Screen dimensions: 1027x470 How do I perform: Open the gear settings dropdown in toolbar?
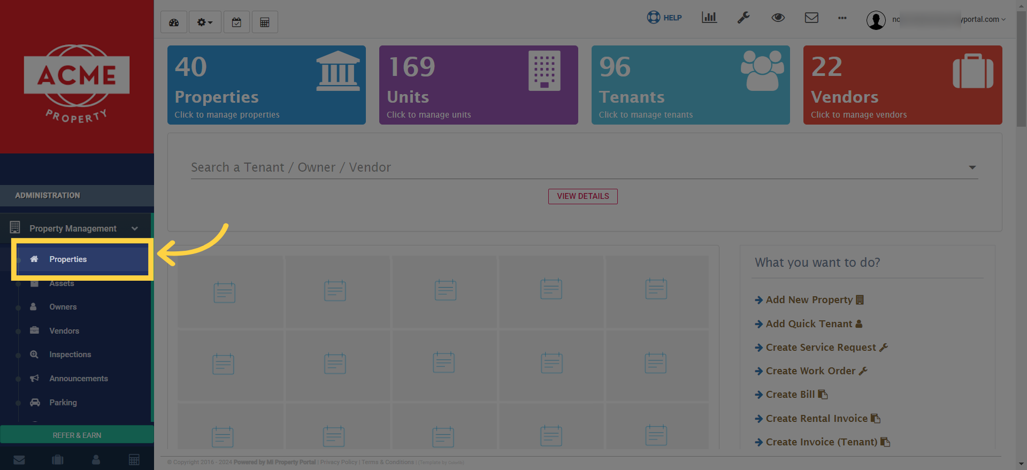(x=205, y=22)
